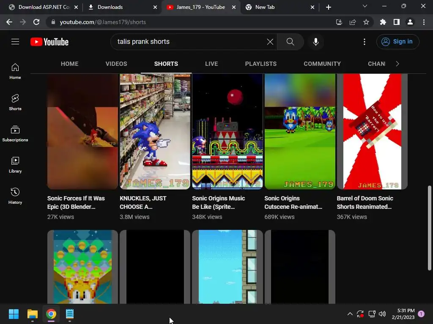Click the Sign in button
Image resolution: width=433 pixels, height=324 pixels.
pos(397,42)
